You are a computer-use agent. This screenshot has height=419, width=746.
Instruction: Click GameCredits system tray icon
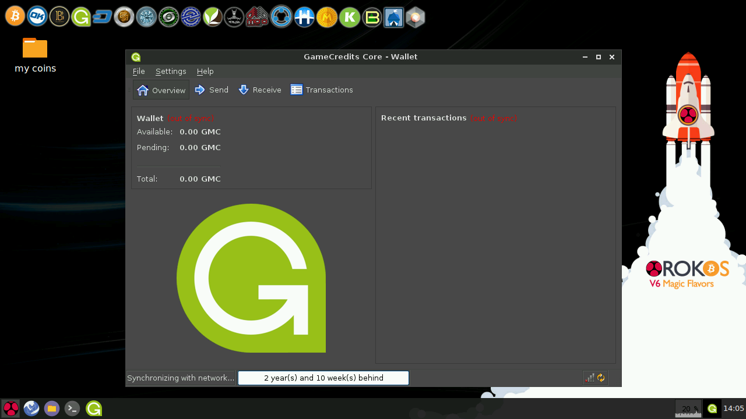(712, 409)
